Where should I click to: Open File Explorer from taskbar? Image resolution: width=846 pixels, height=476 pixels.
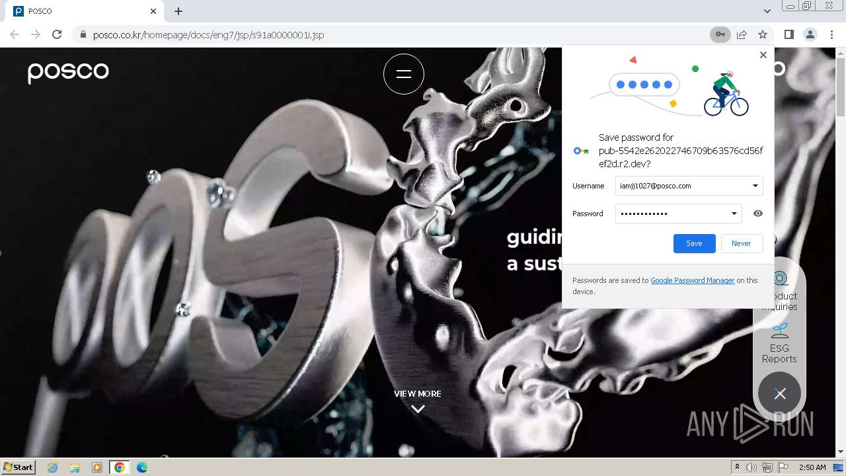[x=75, y=467]
